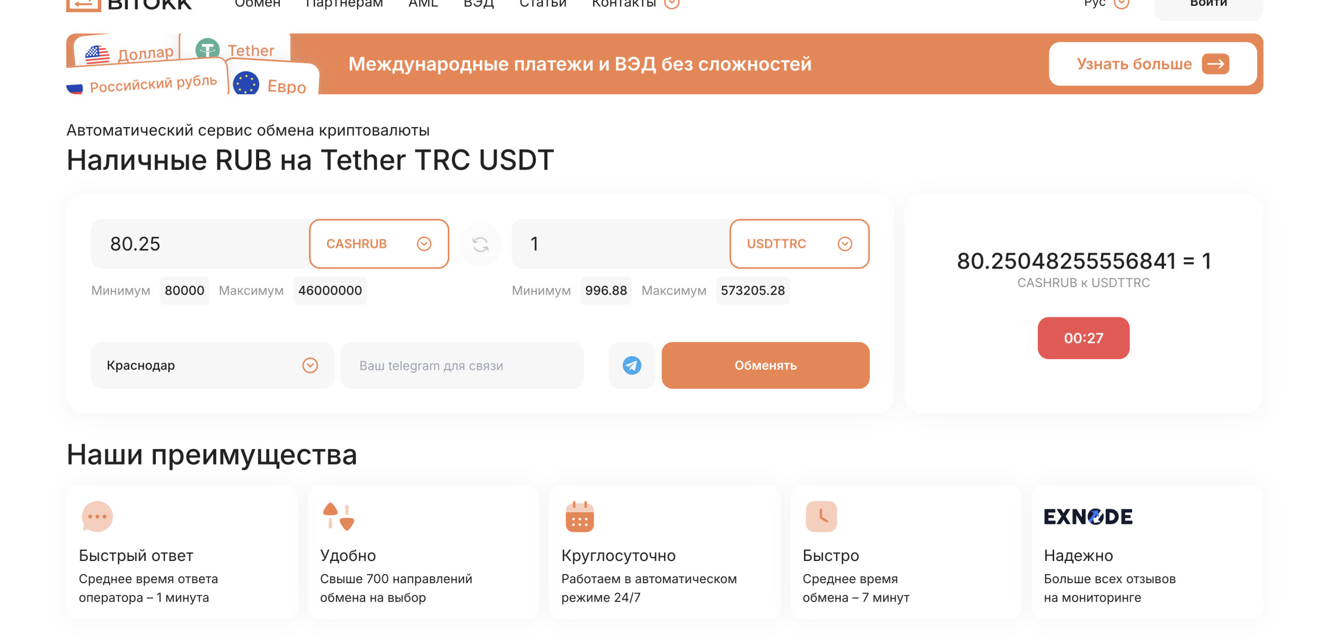Click the blue Telegram icon
The image size is (1325, 642).
pyautogui.click(x=632, y=365)
